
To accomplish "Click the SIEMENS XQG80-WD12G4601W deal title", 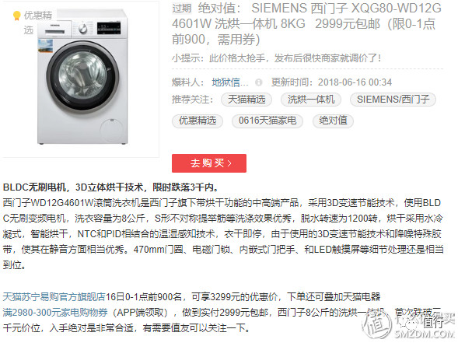I will point(306,23).
